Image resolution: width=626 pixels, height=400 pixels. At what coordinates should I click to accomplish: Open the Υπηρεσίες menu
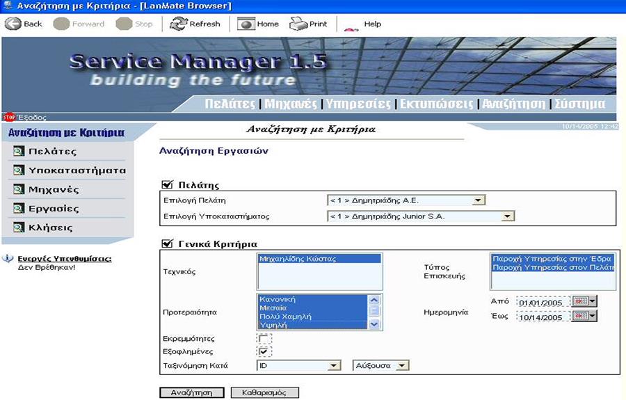[358, 104]
